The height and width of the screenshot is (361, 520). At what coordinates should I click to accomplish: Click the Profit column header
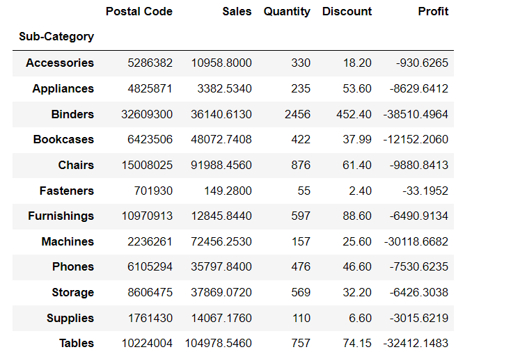point(433,12)
